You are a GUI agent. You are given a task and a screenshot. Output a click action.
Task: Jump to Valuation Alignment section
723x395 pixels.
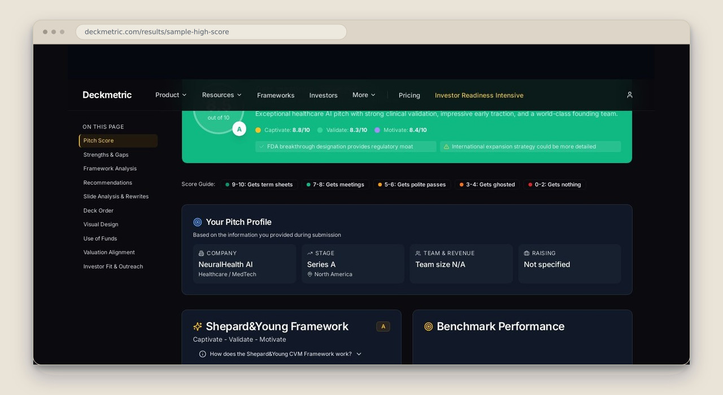point(109,252)
